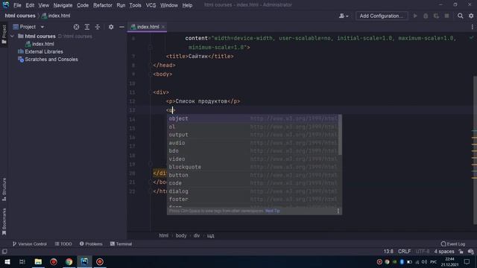Image resolution: width=477 pixels, height=268 pixels.
Task: Choose audio from autocomplete list
Action: point(253,143)
